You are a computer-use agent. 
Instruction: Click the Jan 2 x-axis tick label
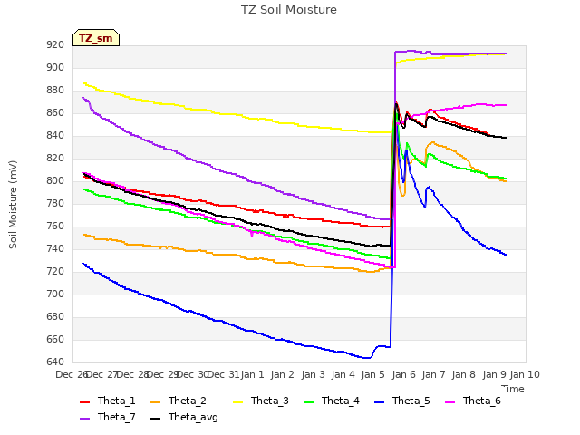point(283,374)
